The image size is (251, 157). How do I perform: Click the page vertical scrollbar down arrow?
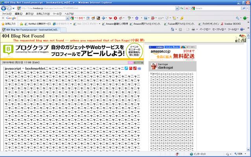click(x=248, y=149)
